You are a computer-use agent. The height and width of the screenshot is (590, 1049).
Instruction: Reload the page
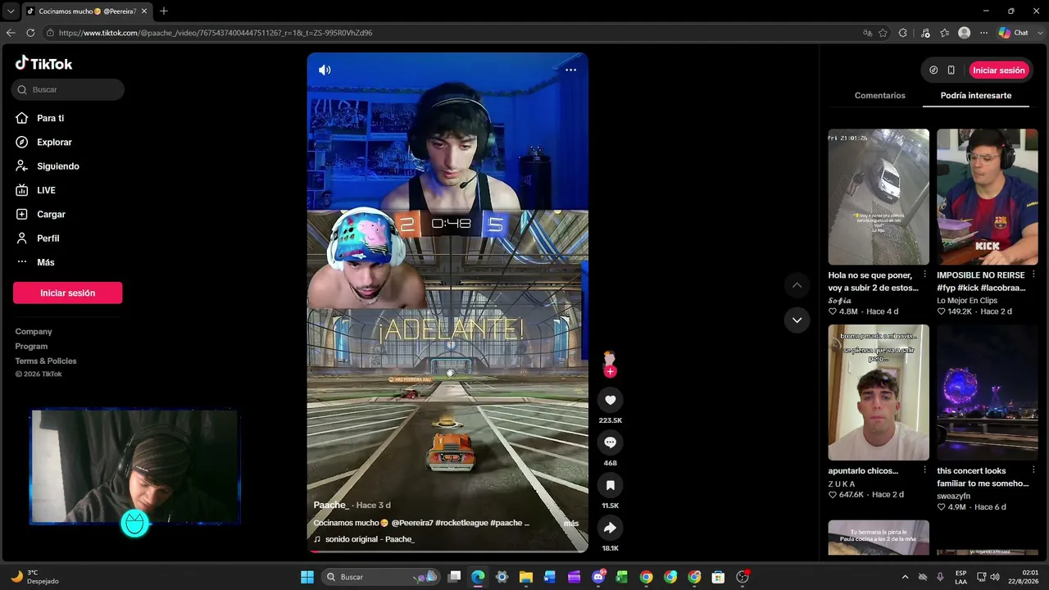pos(30,33)
